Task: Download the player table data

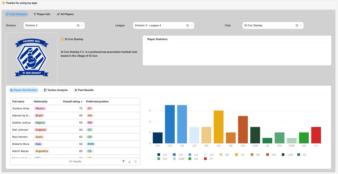Action: 130,161
